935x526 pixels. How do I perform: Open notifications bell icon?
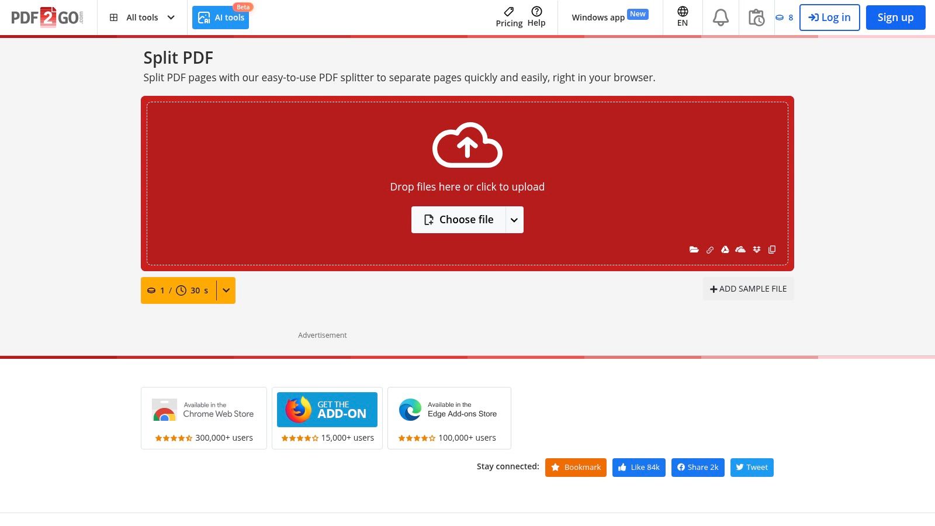click(x=721, y=18)
